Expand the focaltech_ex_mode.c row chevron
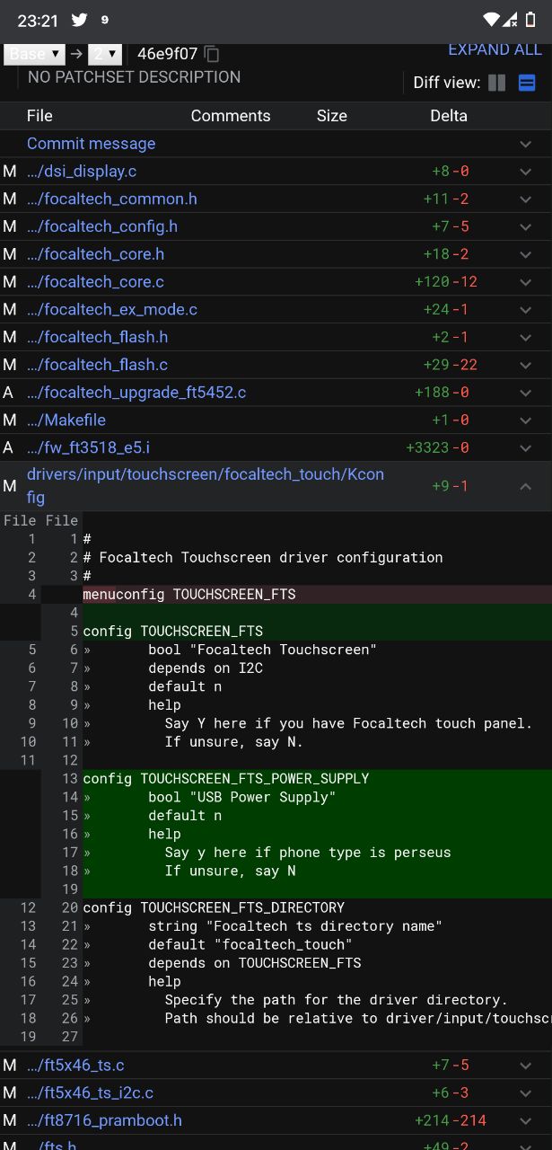Viewport: 552px width, 1150px height. coord(526,310)
